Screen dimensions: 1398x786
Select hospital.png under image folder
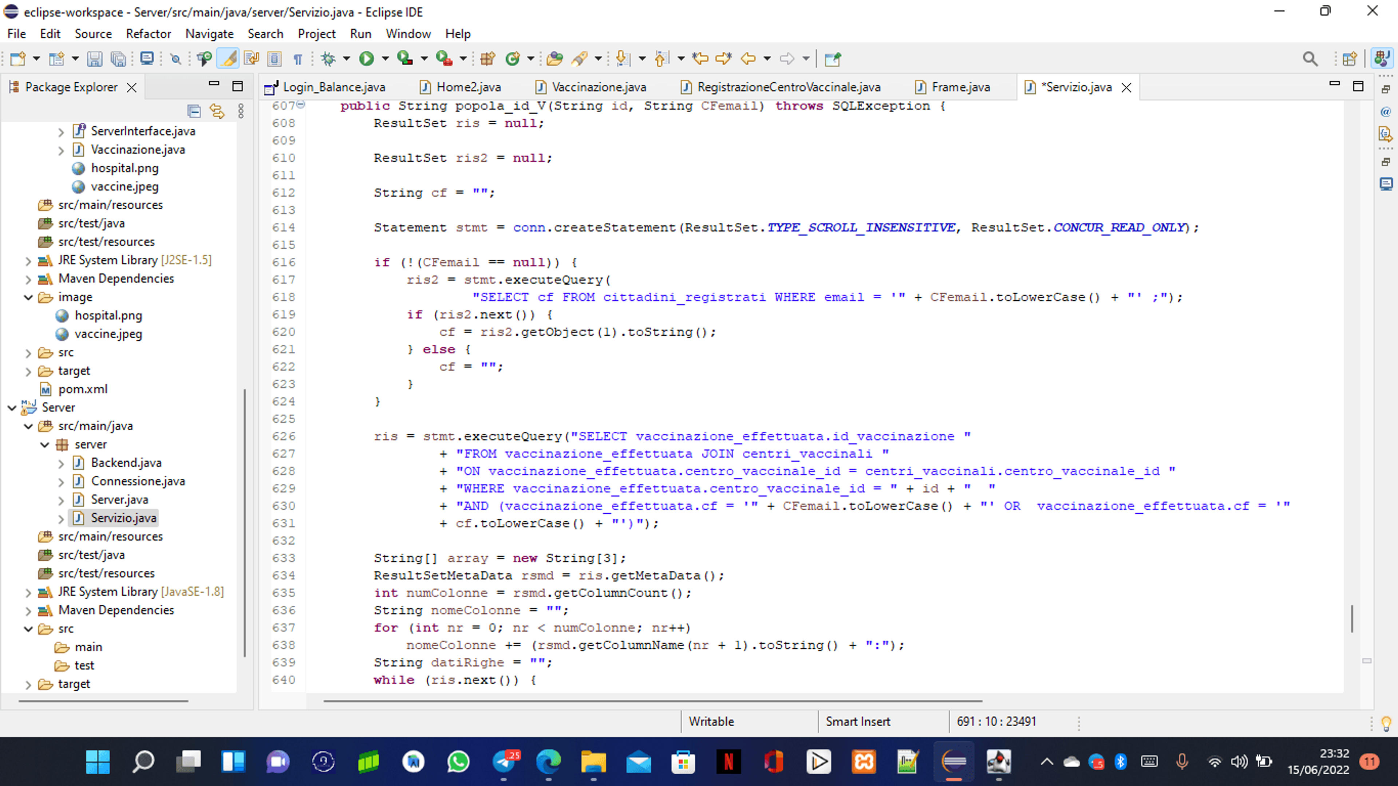108,315
